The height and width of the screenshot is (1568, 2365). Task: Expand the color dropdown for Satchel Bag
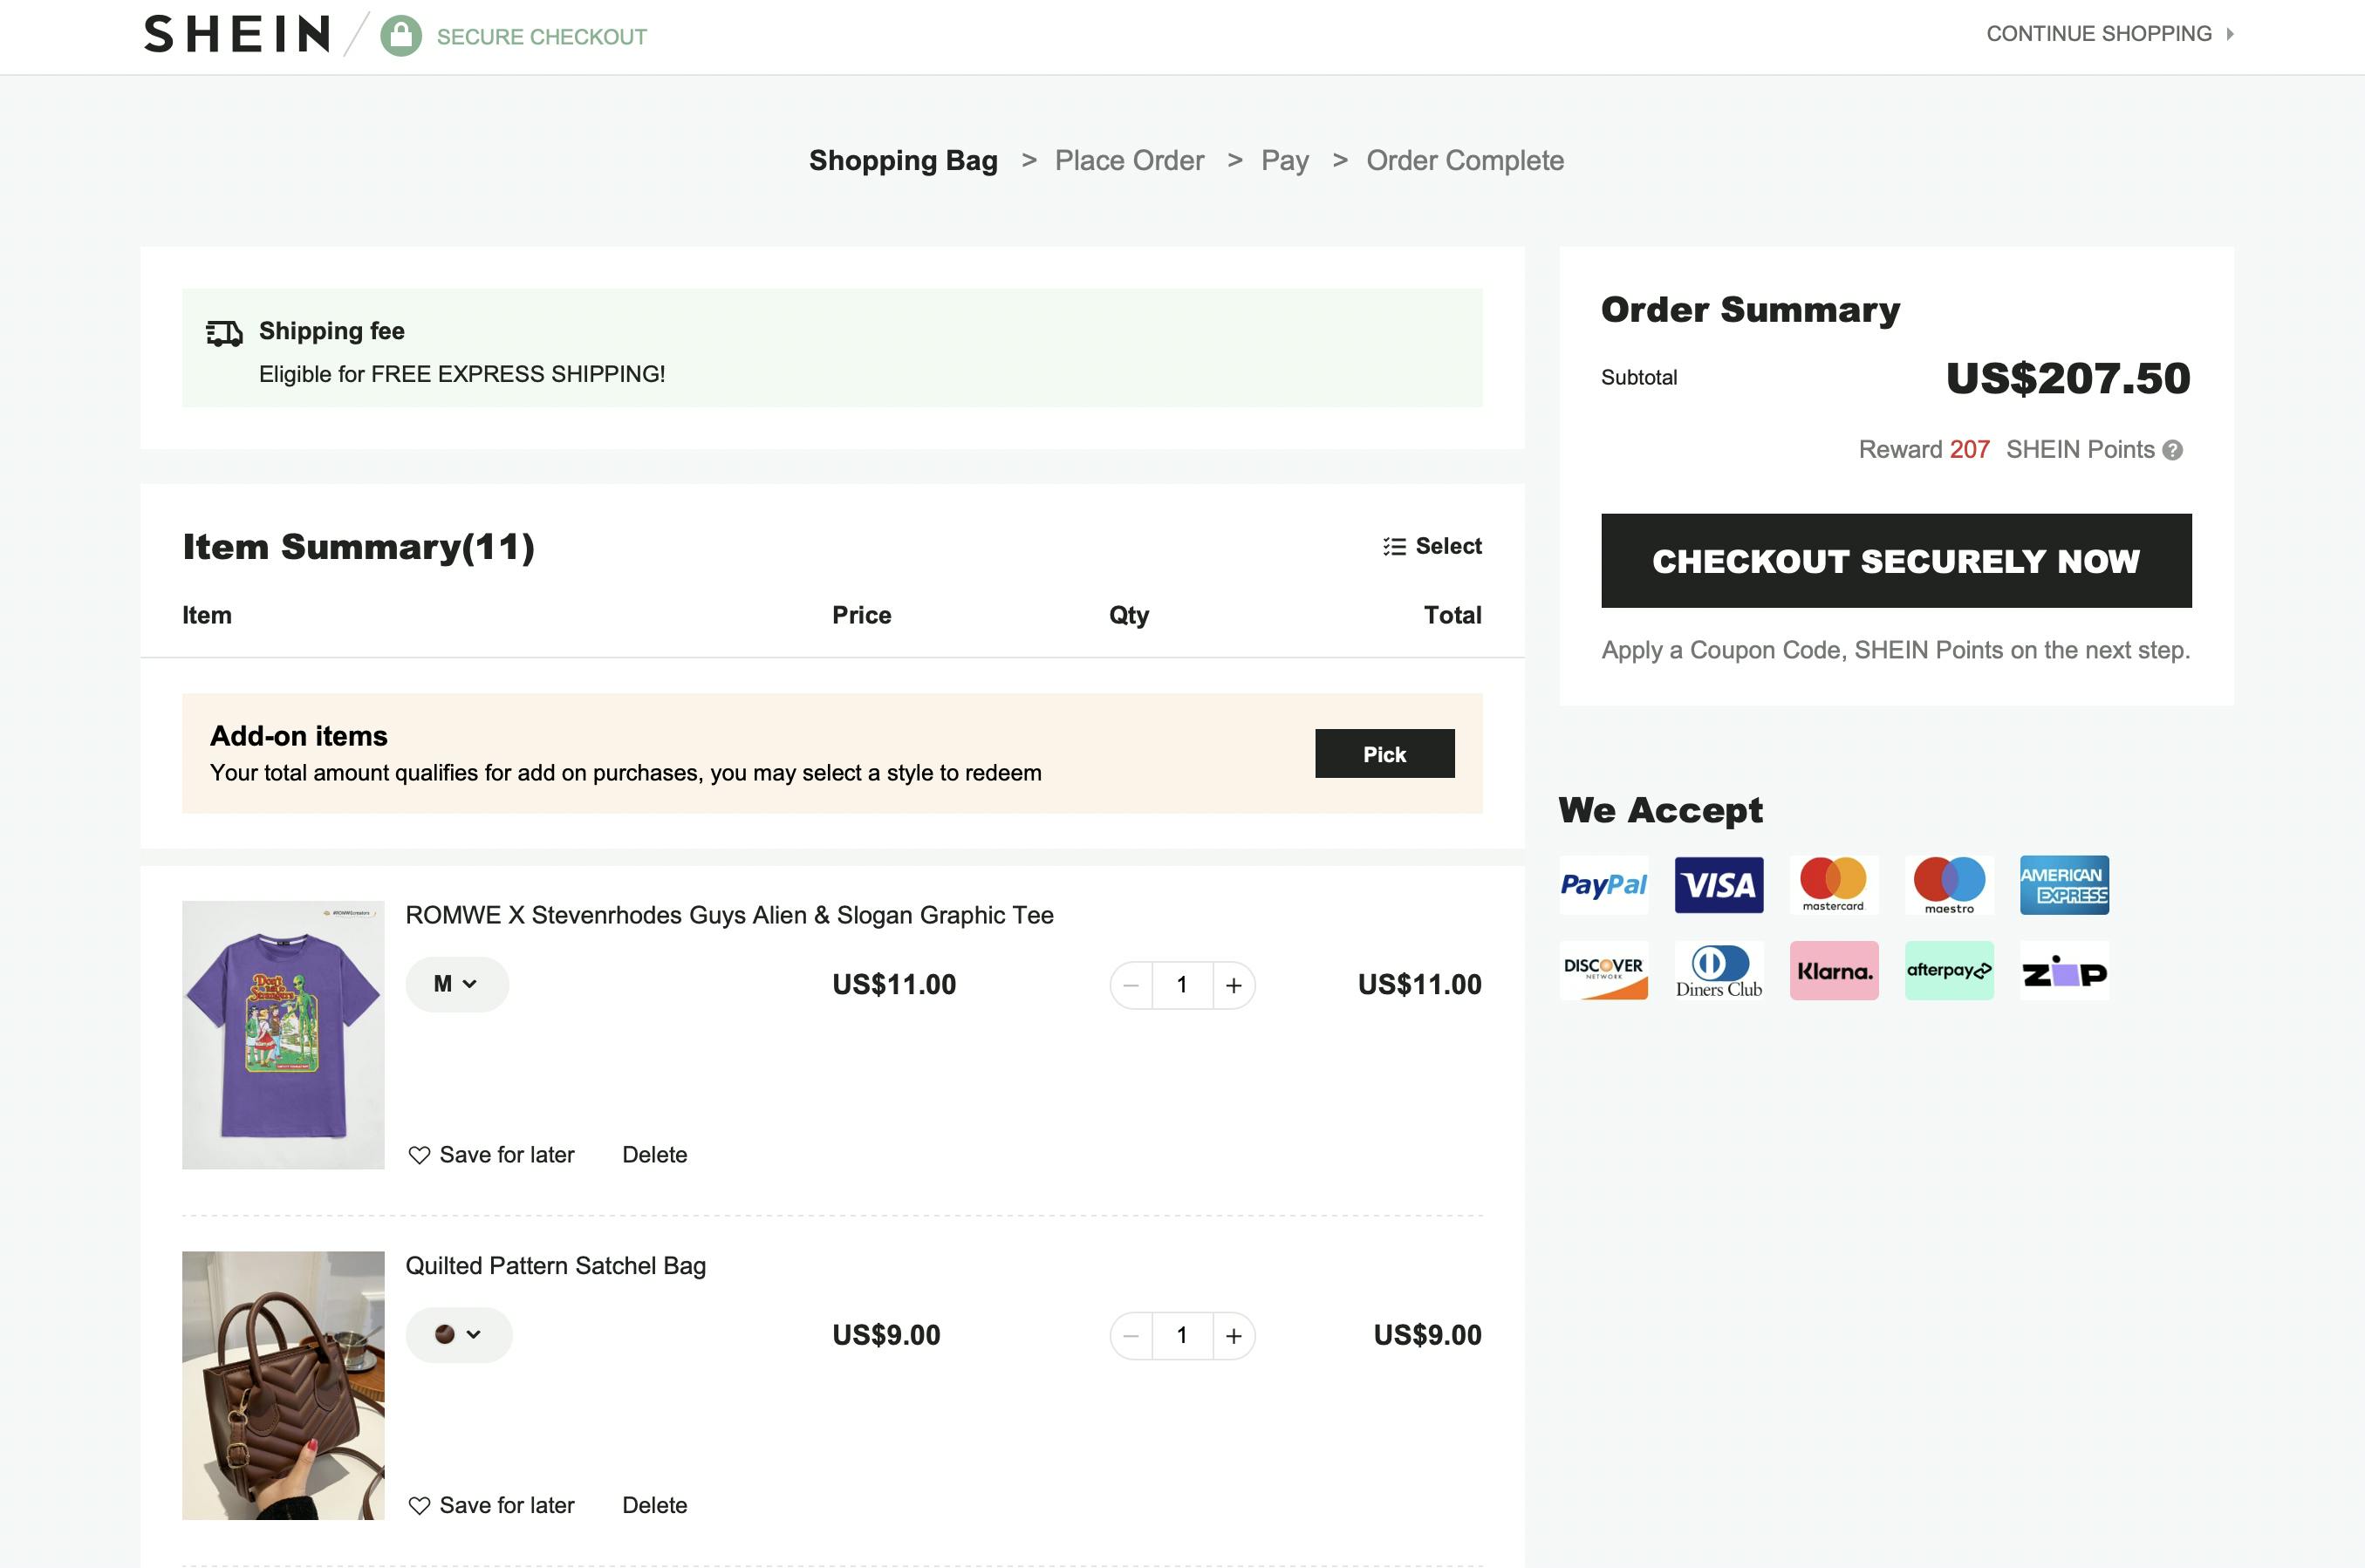tap(459, 1333)
